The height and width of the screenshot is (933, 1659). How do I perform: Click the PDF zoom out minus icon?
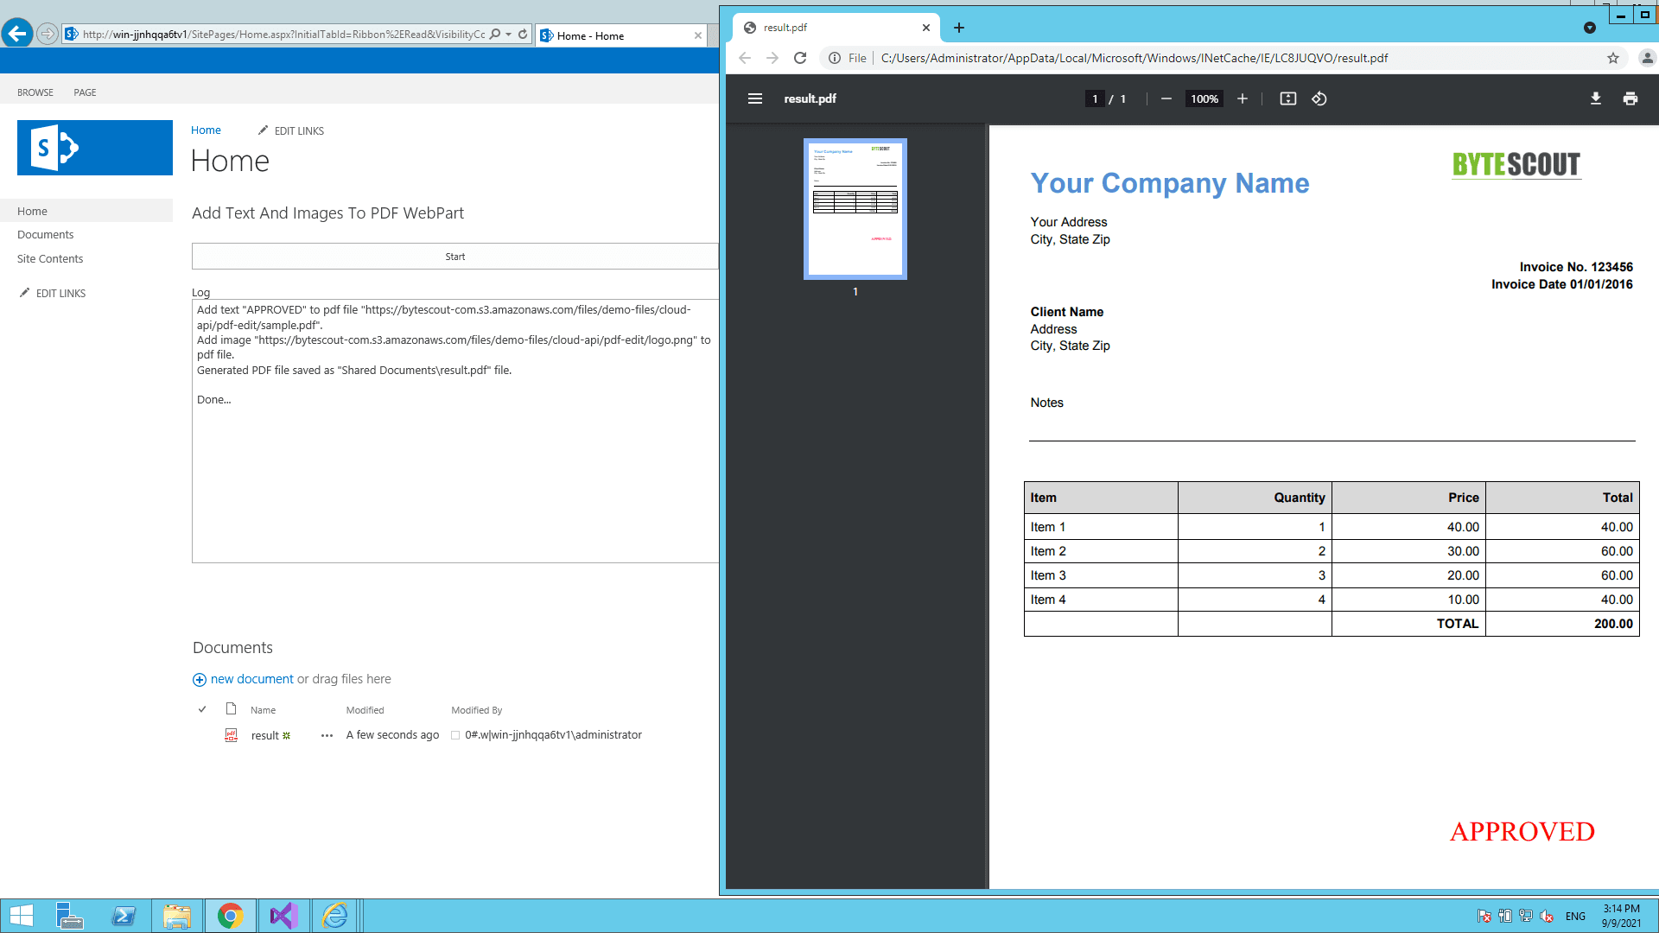click(x=1166, y=98)
